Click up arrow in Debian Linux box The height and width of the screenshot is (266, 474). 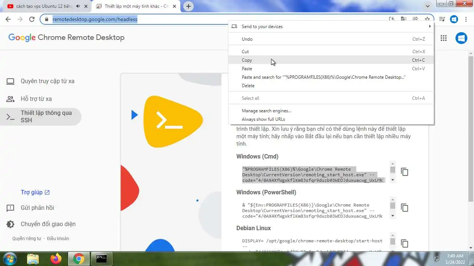point(393,236)
